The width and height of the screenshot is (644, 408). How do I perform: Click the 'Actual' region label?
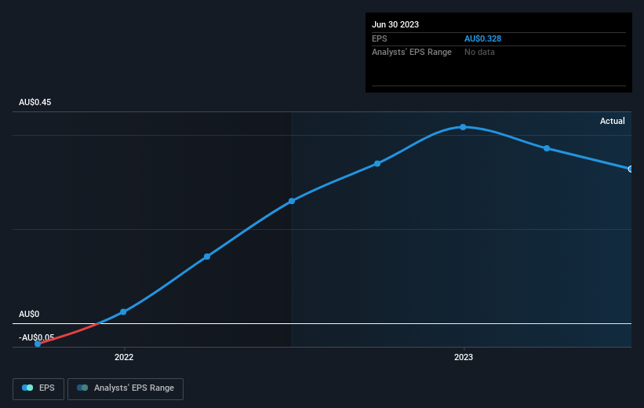click(613, 121)
